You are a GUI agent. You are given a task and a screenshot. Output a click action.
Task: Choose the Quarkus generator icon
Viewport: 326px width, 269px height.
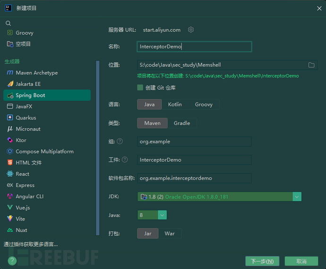[x=10, y=118]
